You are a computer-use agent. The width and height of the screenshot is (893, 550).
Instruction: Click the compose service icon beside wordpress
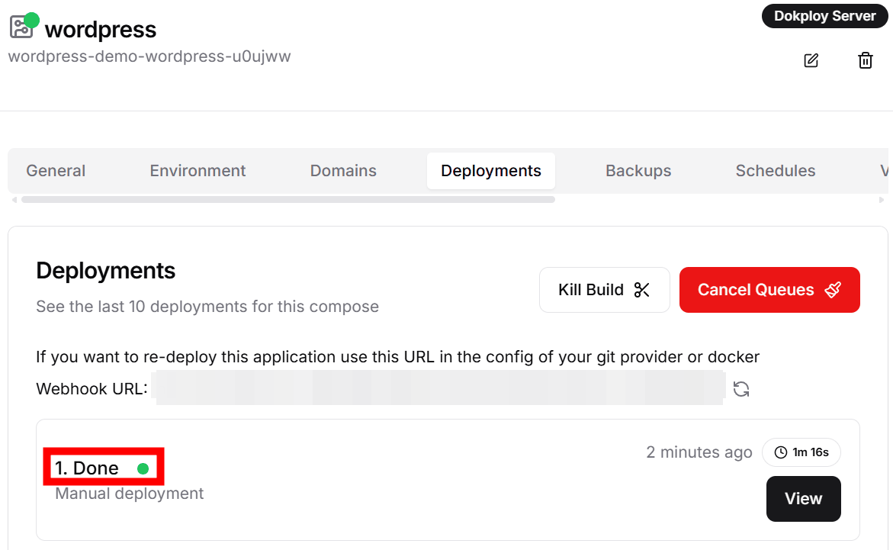click(21, 27)
